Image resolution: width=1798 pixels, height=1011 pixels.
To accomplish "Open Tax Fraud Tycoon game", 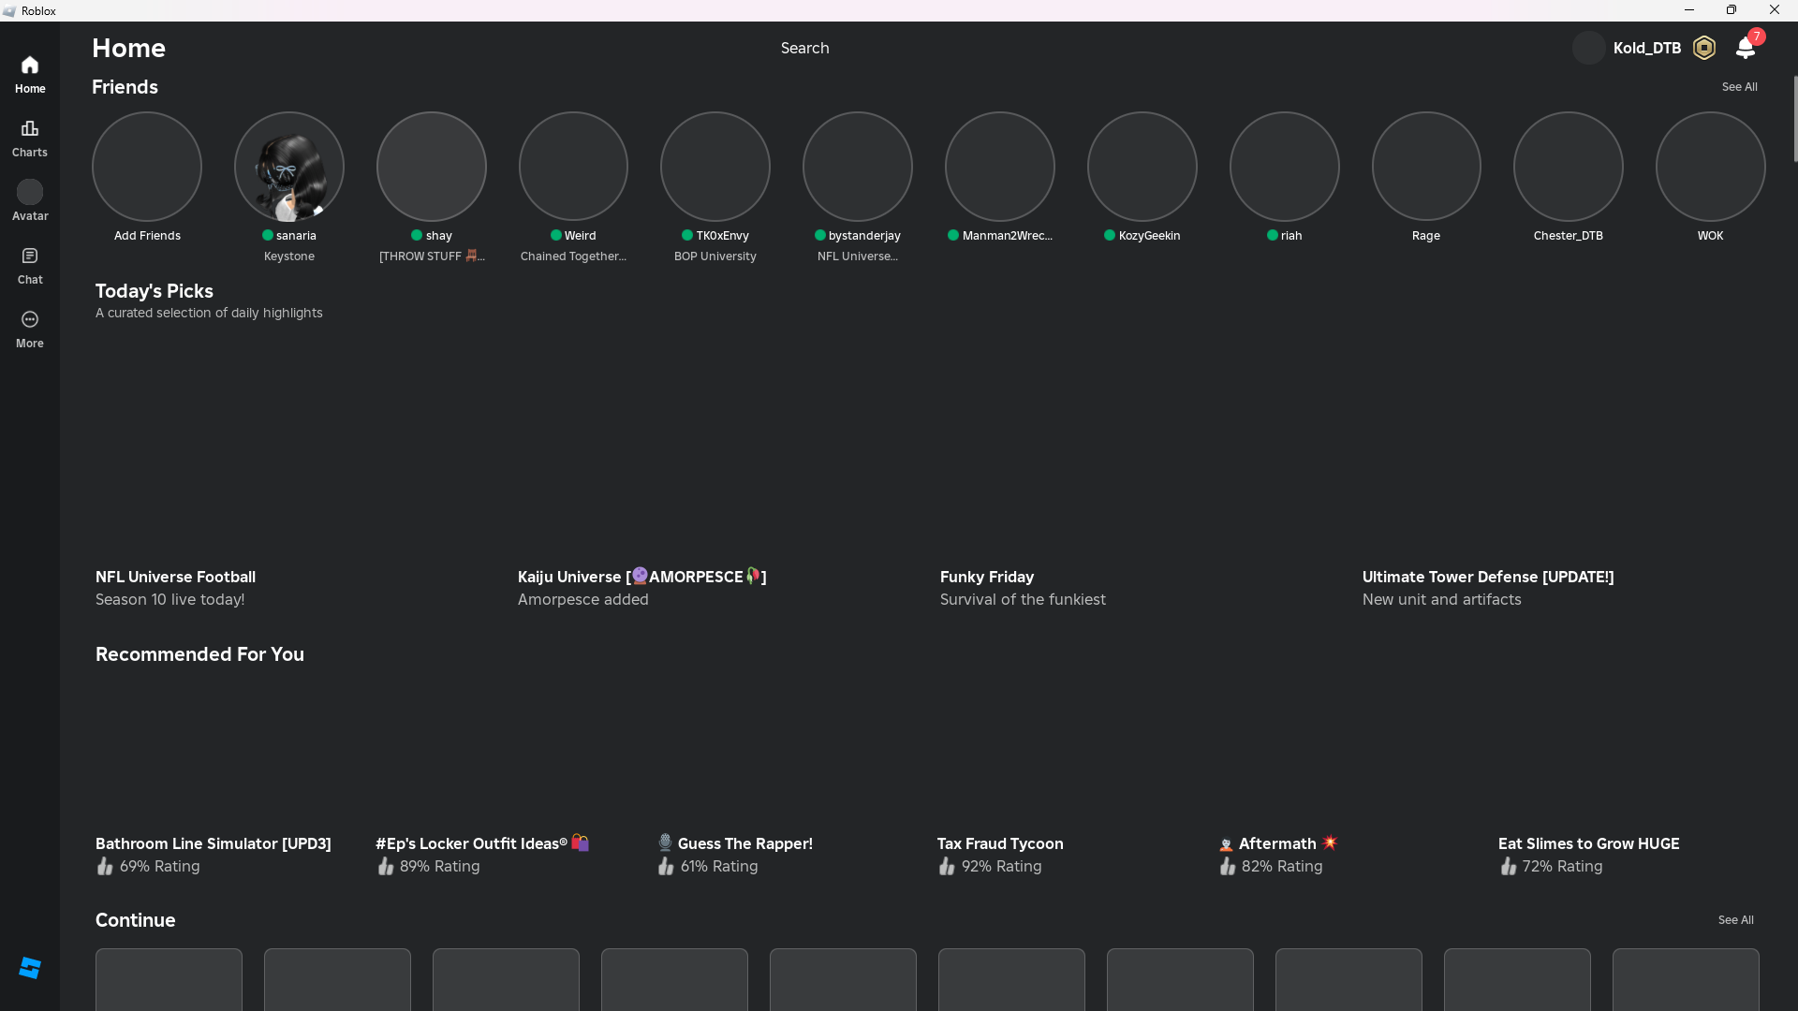I will coord(1000,843).
